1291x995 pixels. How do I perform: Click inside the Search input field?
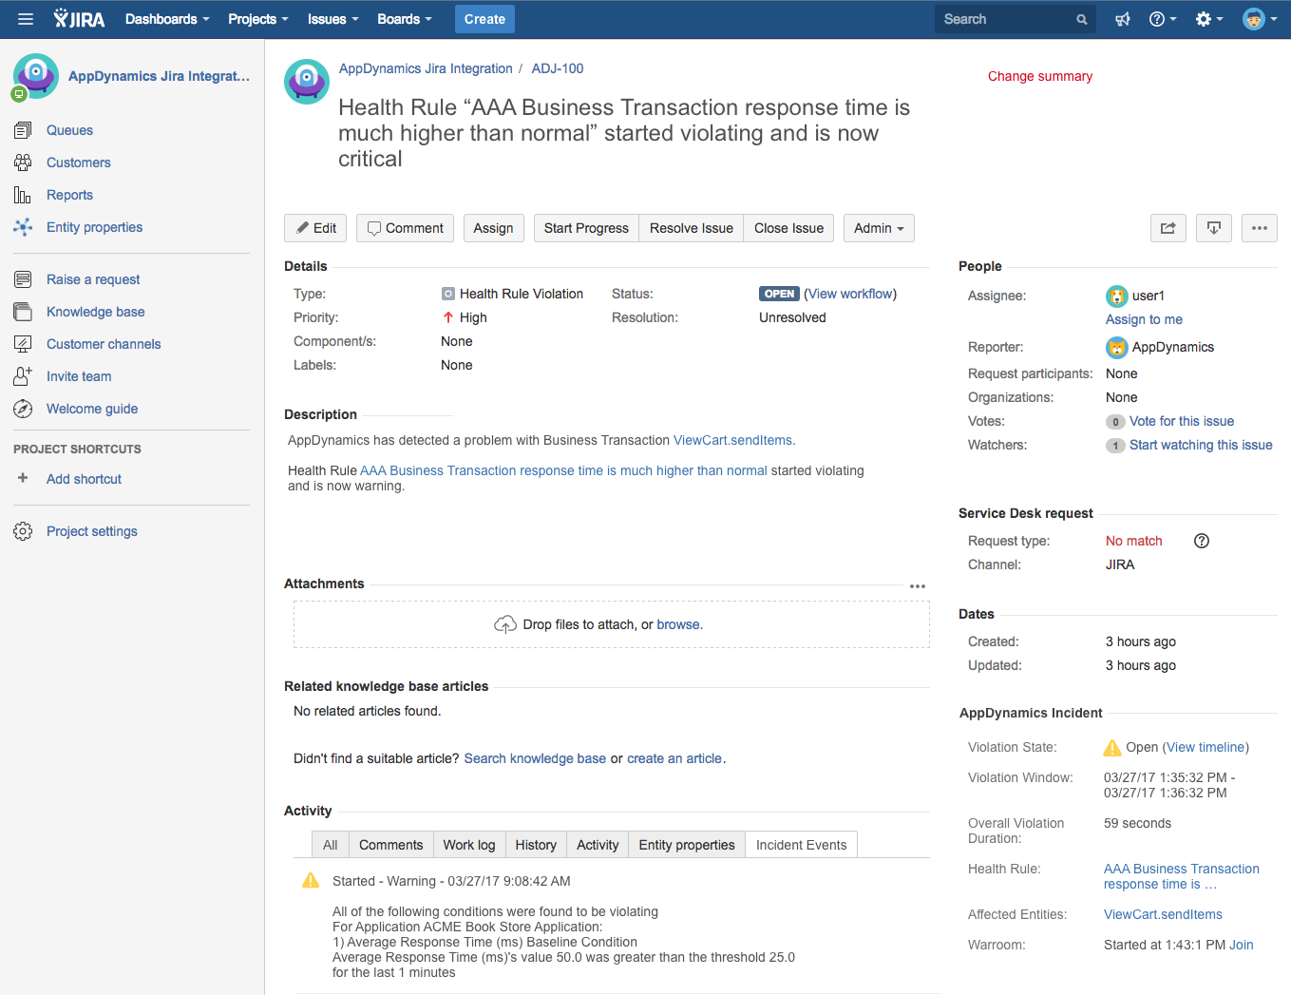997,18
